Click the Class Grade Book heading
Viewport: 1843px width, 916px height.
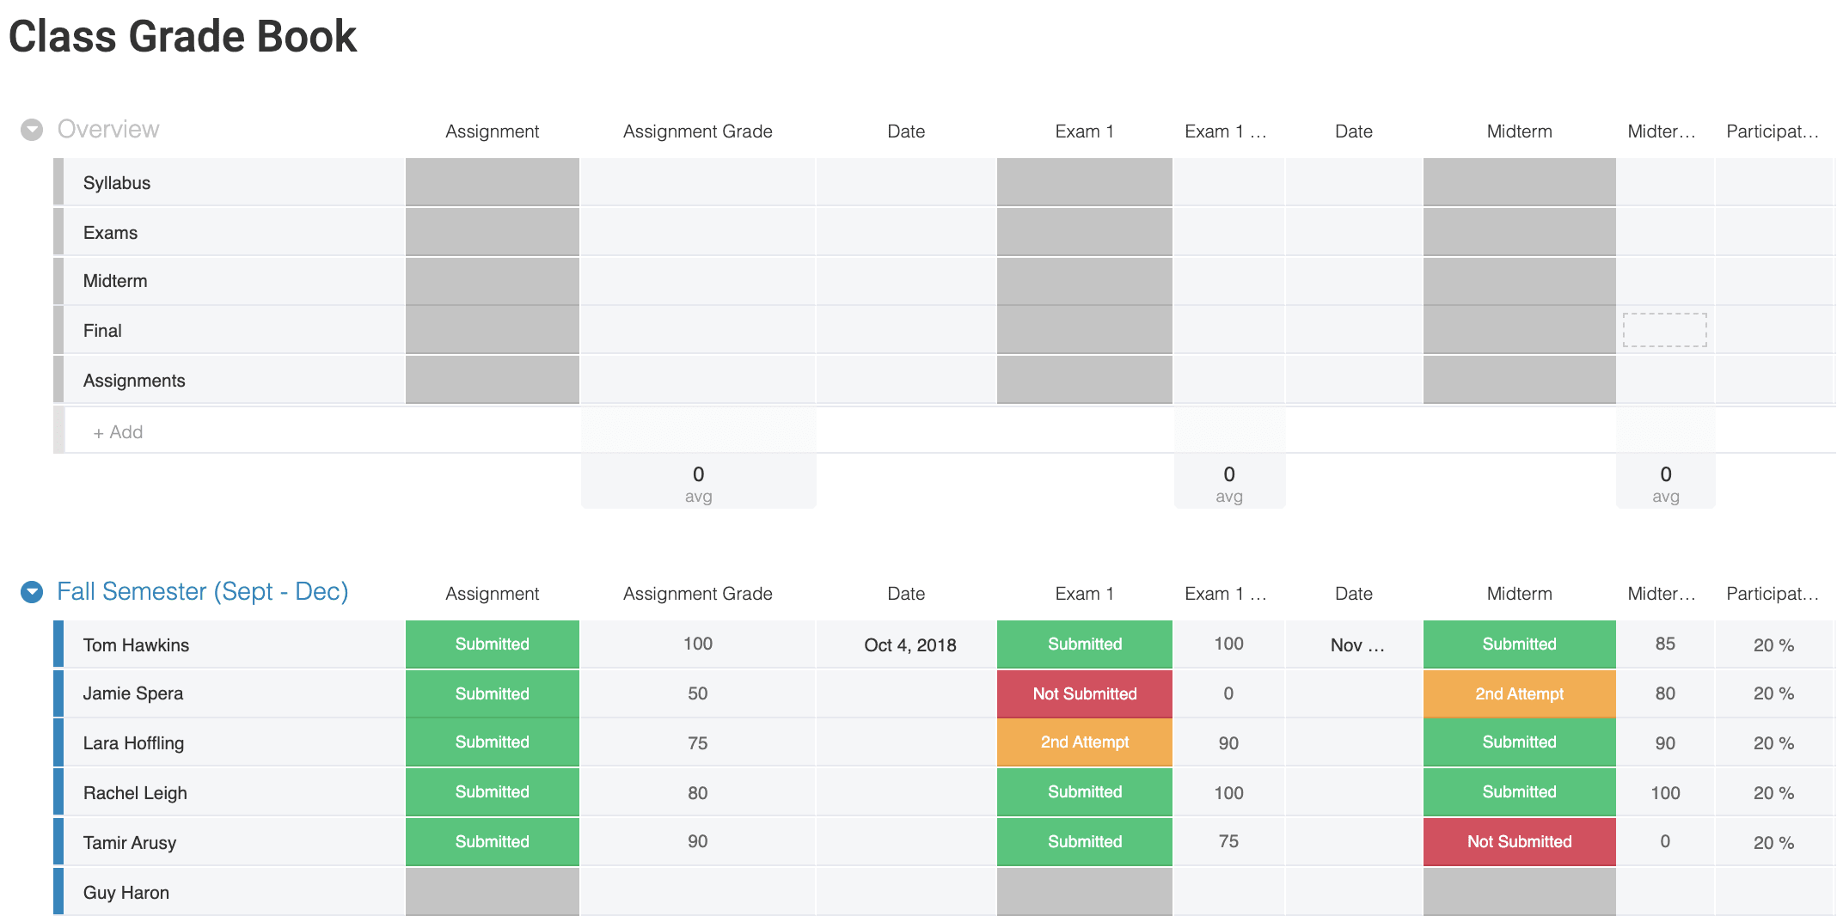(x=182, y=36)
